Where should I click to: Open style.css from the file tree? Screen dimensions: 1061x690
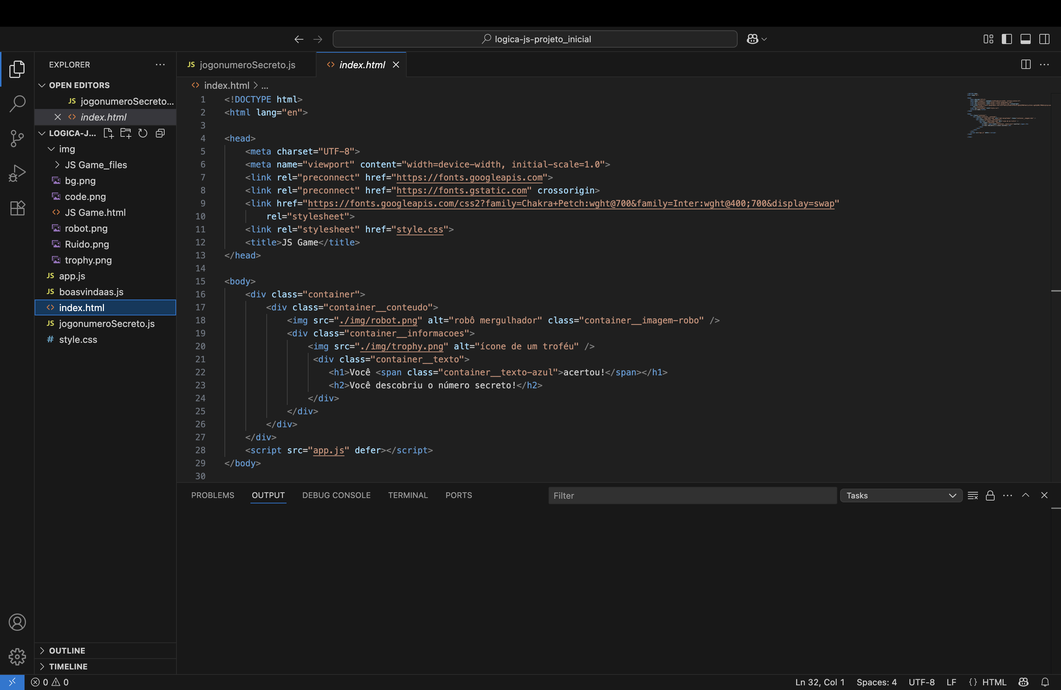[x=105, y=340]
